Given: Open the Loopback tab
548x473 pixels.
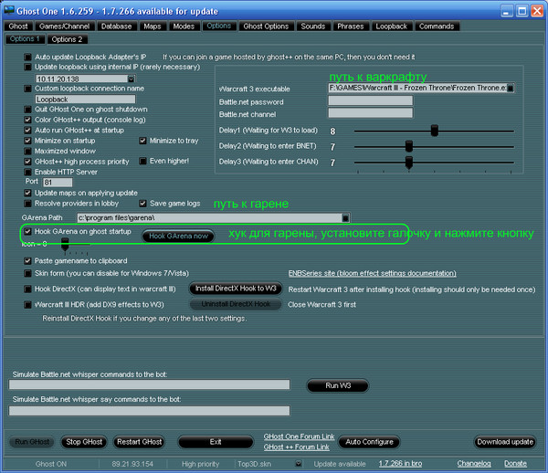Looking at the screenshot, I should tap(392, 26).
